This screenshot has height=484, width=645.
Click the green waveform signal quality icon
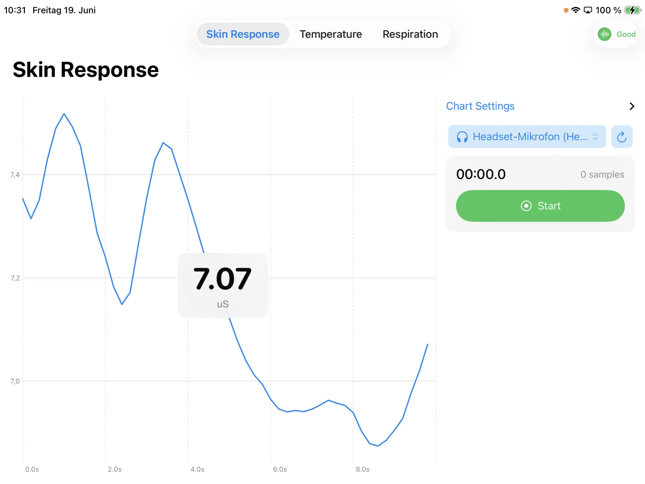click(x=604, y=34)
